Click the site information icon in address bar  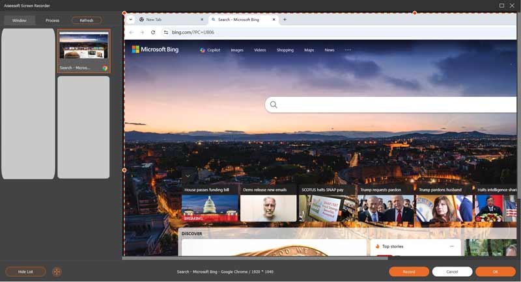pyautogui.click(x=165, y=32)
